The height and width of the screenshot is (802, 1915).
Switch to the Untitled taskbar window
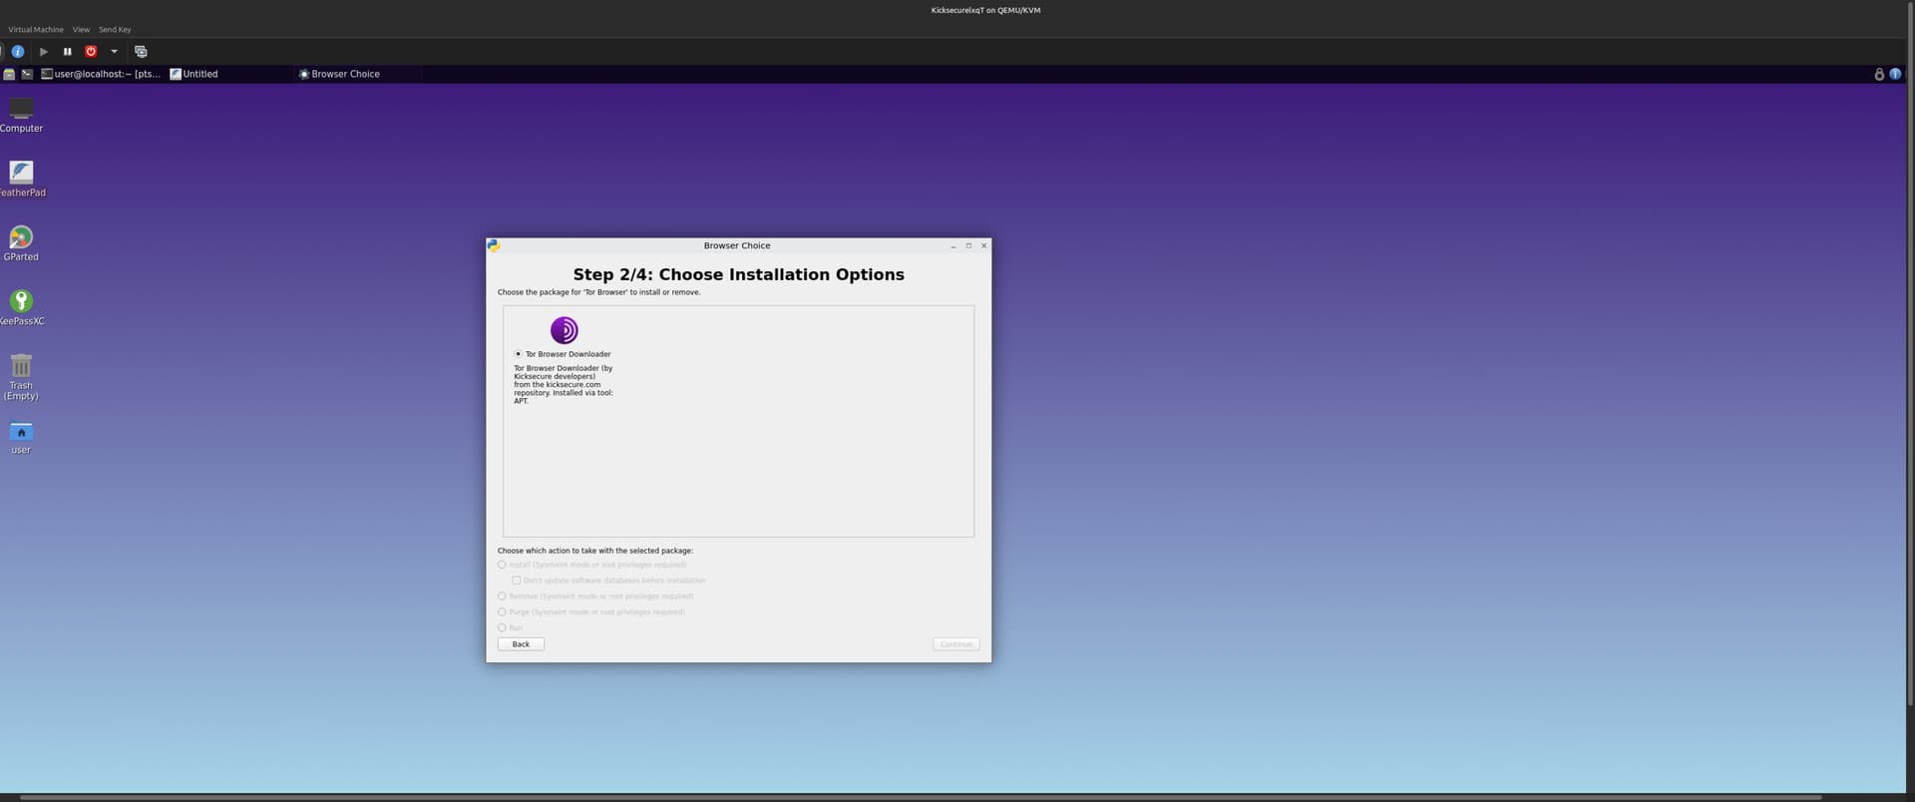pyautogui.click(x=194, y=74)
